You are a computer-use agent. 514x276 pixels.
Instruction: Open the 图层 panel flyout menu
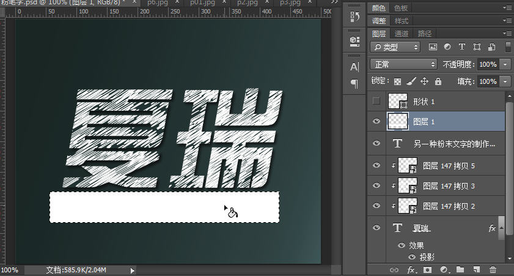pos(507,33)
